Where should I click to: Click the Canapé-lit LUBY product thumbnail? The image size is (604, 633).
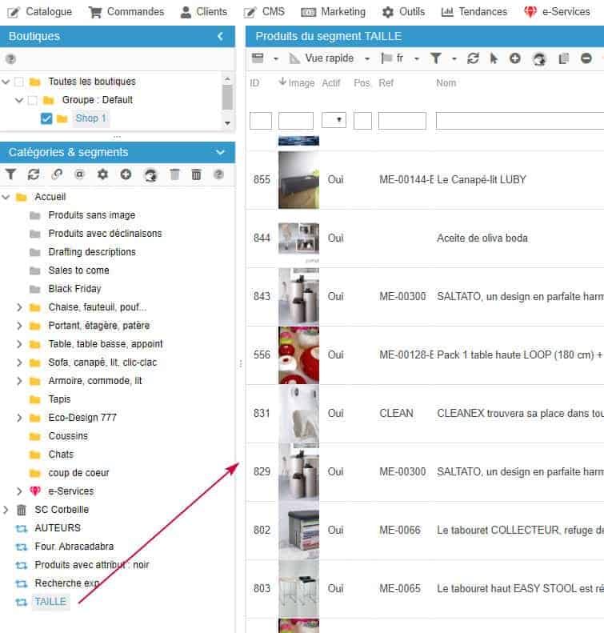point(298,180)
